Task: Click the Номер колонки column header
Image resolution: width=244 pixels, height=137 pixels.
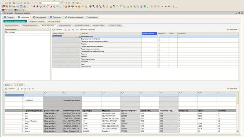Action: (149, 33)
